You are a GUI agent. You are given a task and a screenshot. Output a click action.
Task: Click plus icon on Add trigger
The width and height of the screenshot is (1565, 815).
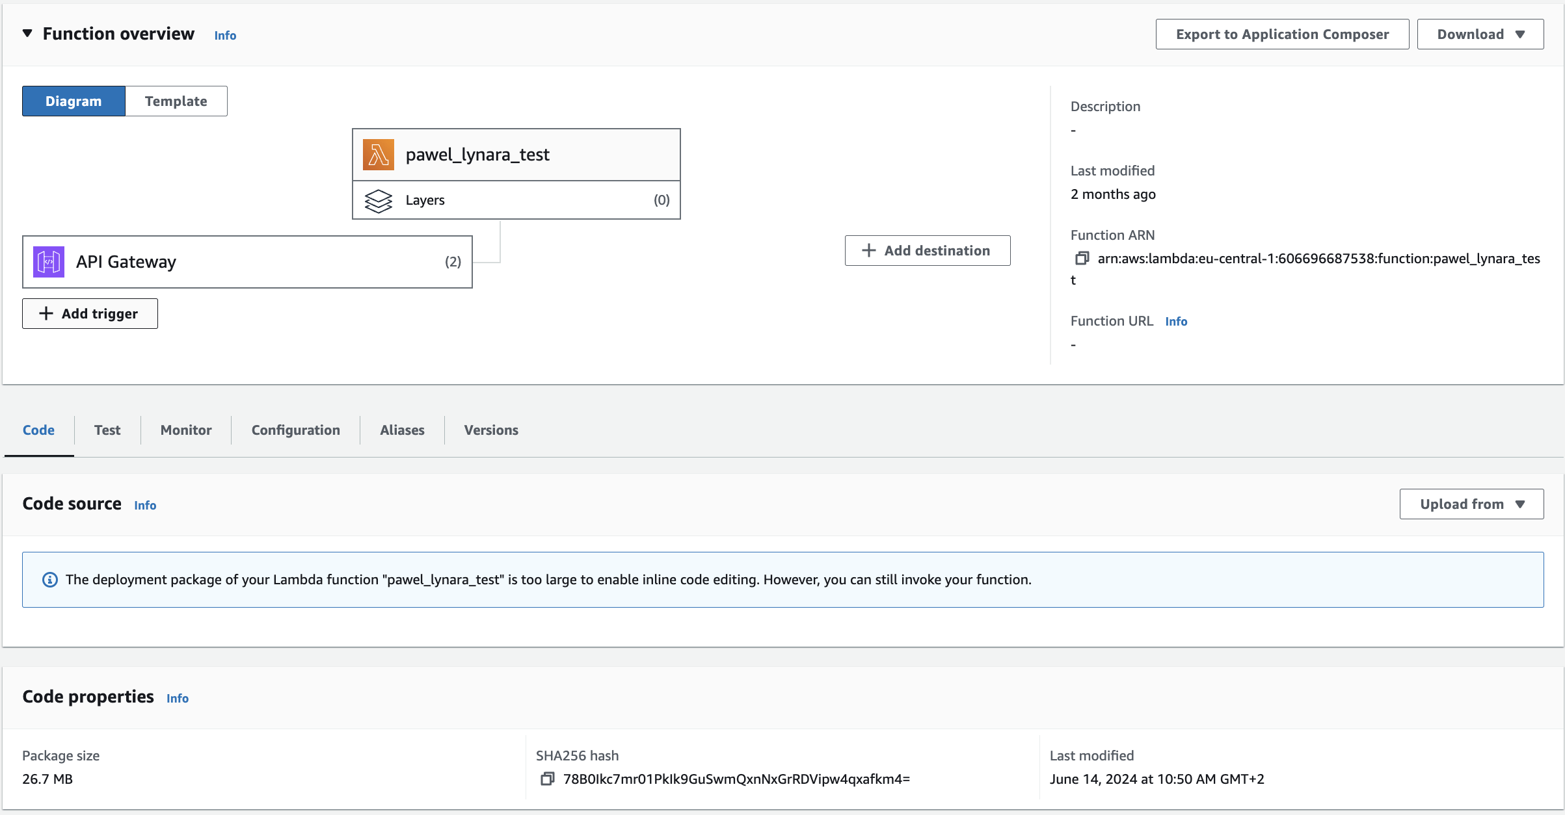(x=46, y=314)
